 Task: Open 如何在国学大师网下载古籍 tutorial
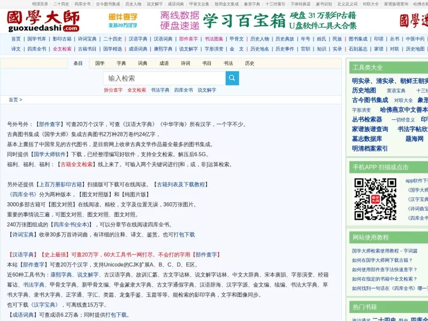point(382,261)
